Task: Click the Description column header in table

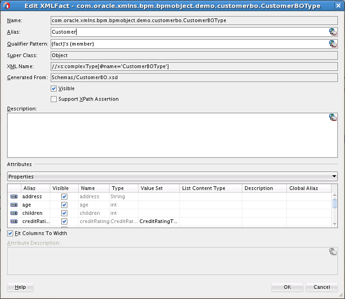Action: pos(264,188)
